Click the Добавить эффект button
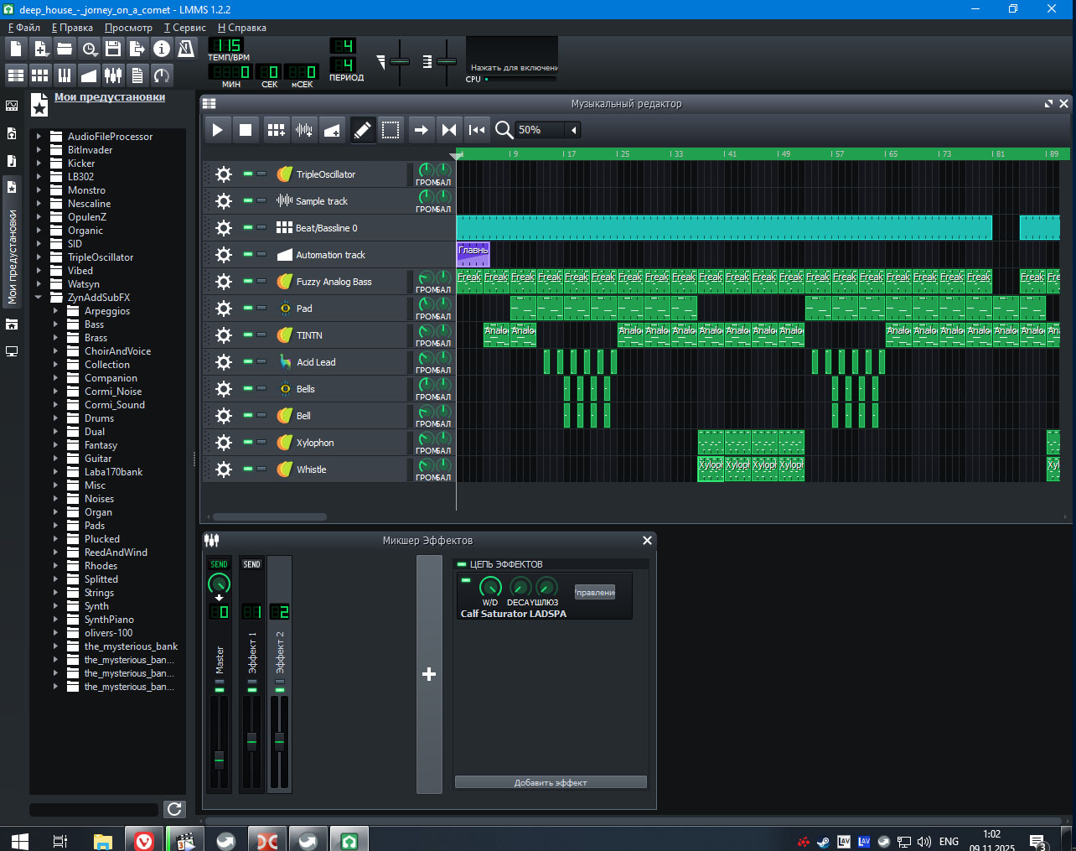 tap(551, 782)
